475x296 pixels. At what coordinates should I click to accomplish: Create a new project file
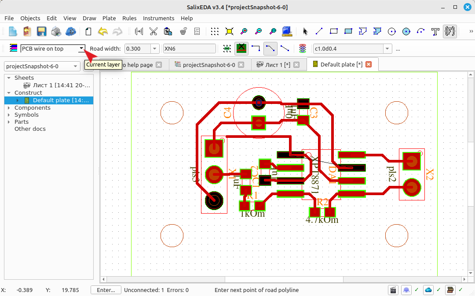[13, 31]
